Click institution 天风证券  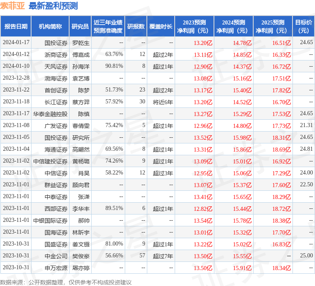(56, 67)
